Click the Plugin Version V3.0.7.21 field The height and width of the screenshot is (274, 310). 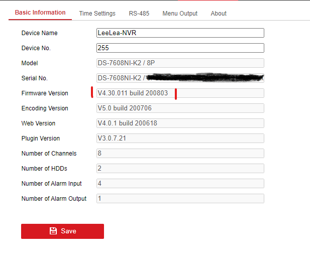pyautogui.click(x=180, y=139)
